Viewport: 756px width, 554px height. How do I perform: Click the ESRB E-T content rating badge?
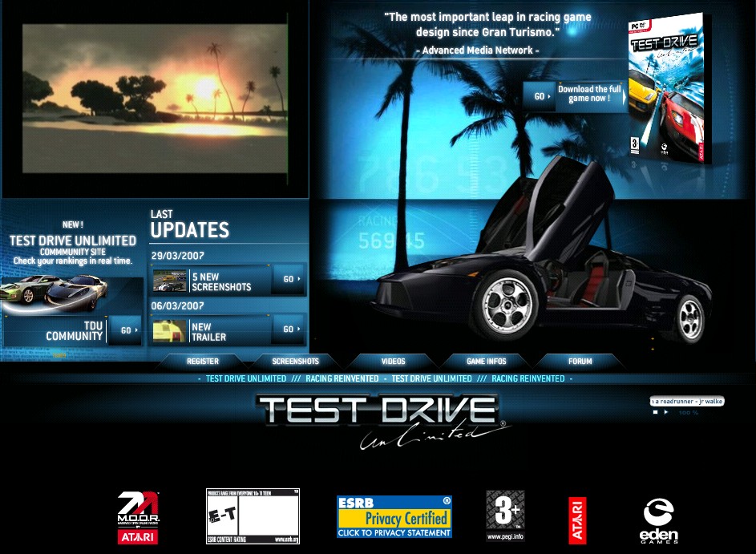[x=253, y=516]
